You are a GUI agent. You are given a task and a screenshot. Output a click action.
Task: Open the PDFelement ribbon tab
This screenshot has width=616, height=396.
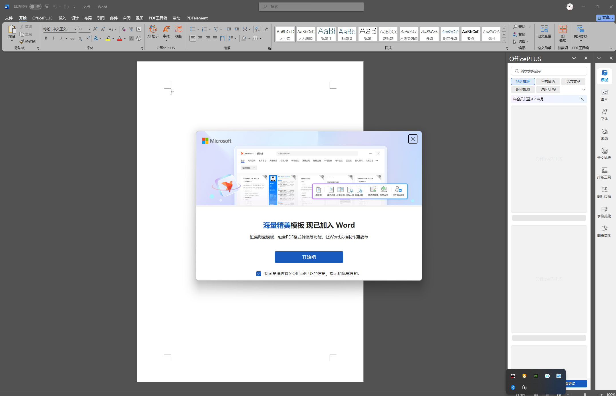pyautogui.click(x=197, y=18)
